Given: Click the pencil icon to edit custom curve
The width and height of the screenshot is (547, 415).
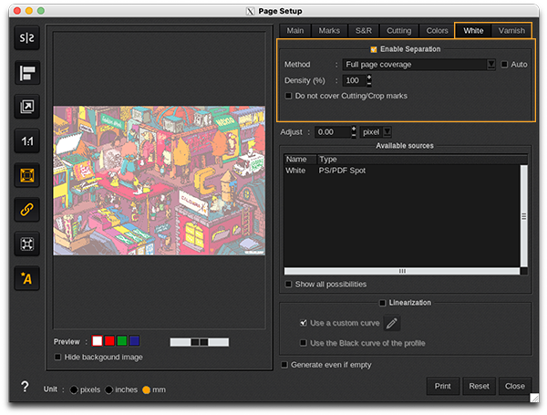Looking at the screenshot, I should pos(392,323).
